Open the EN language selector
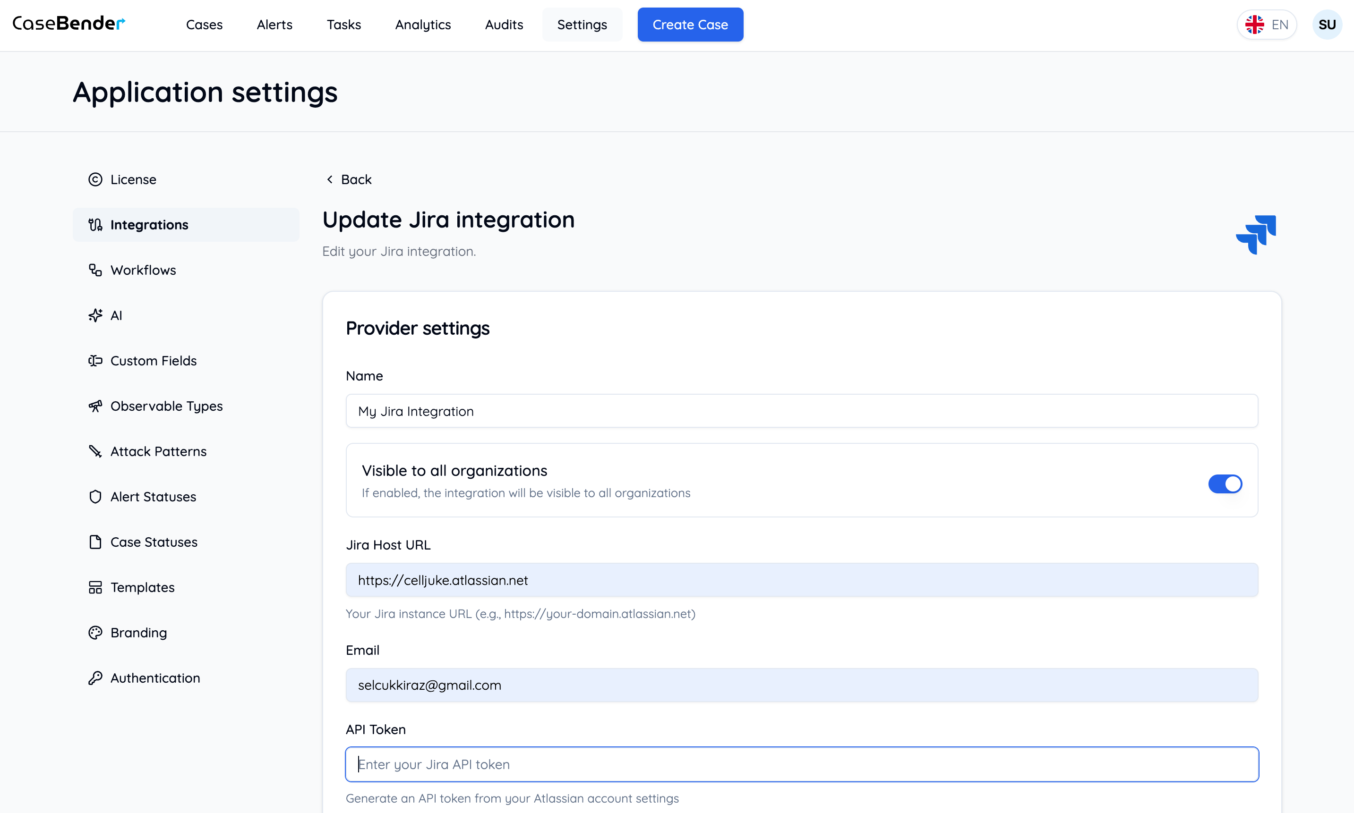Image resolution: width=1354 pixels, height=813 pixels. click(x=1266, y=25)
